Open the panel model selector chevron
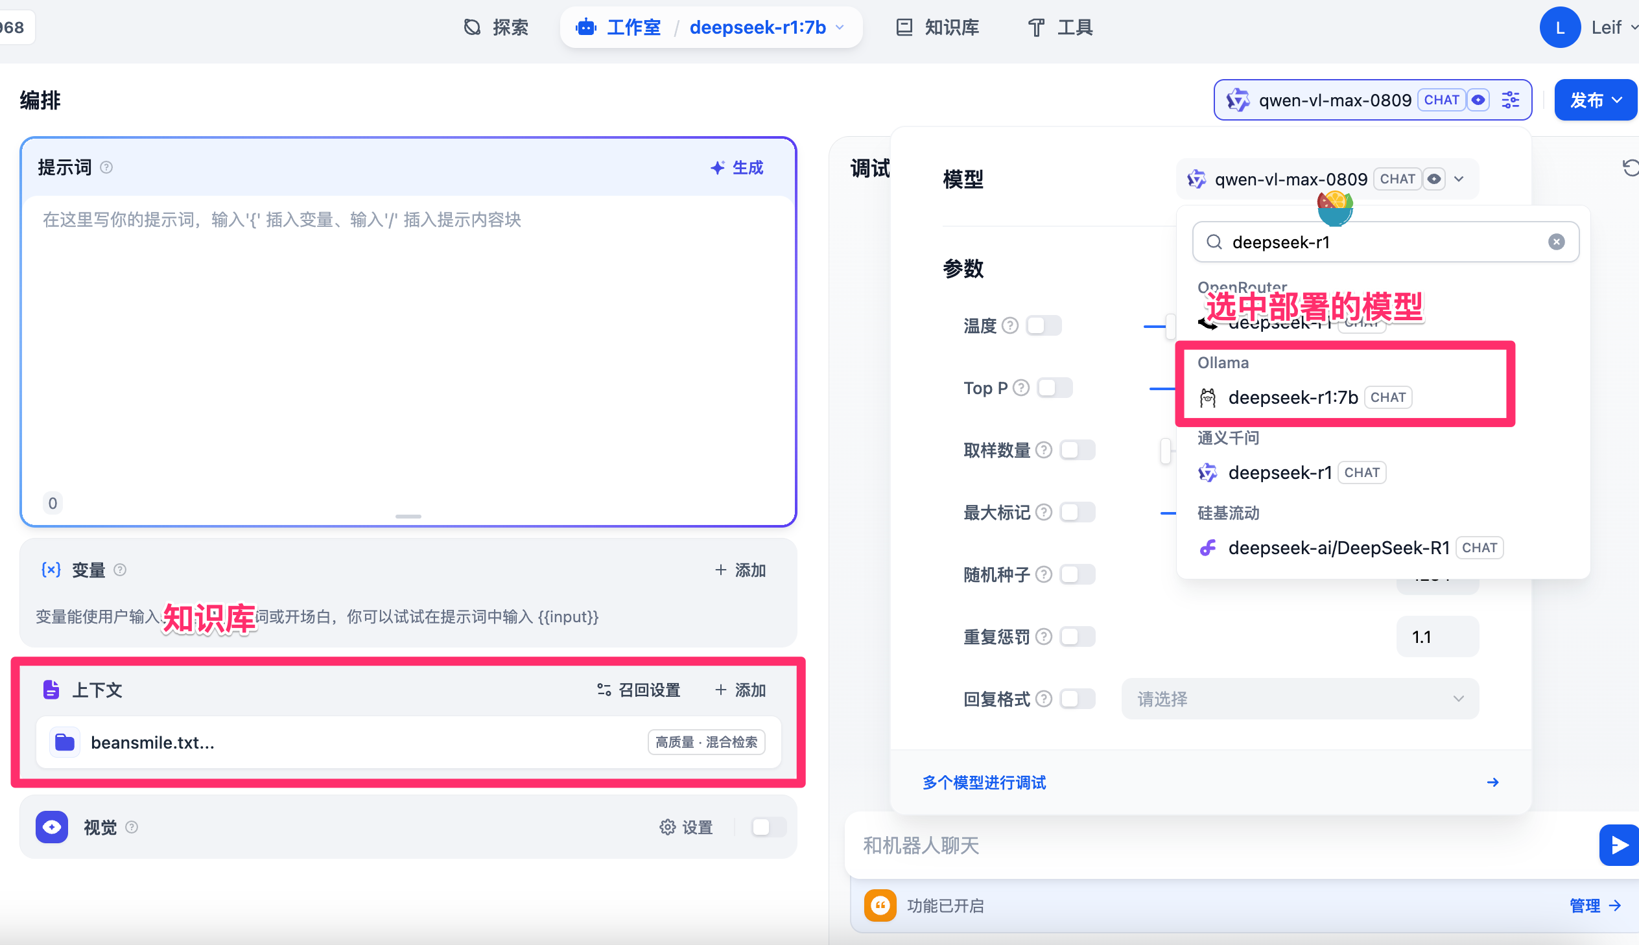This screenshot has width=1639, height=945. [1459, 179]
